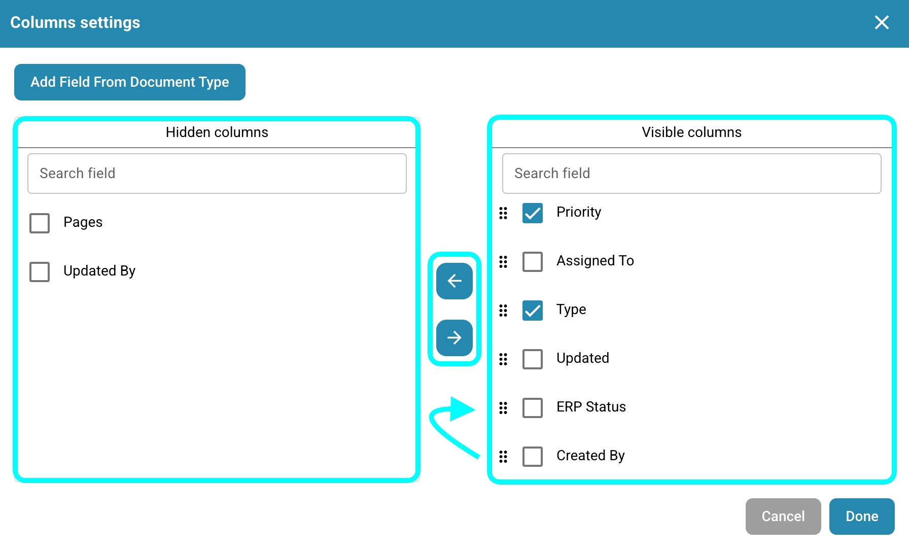Enable the ERP Status checkbox
909x549 pixels.
pos(532,408)
